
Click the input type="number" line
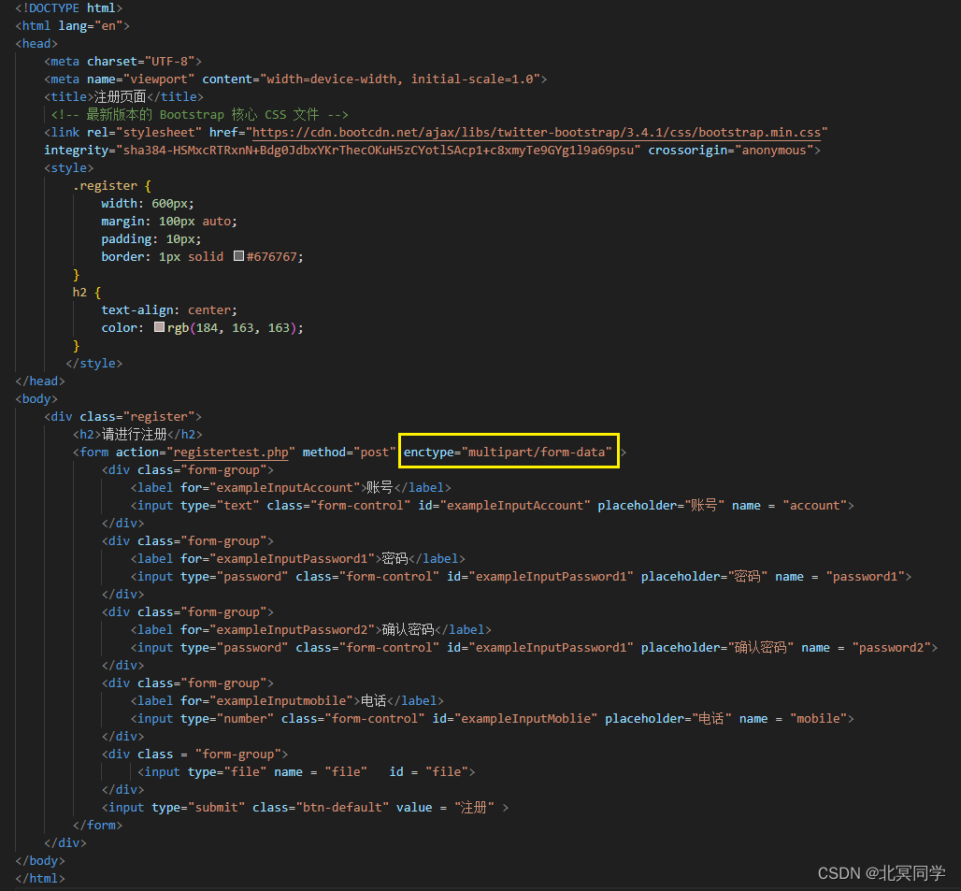[x=492, y=719]
